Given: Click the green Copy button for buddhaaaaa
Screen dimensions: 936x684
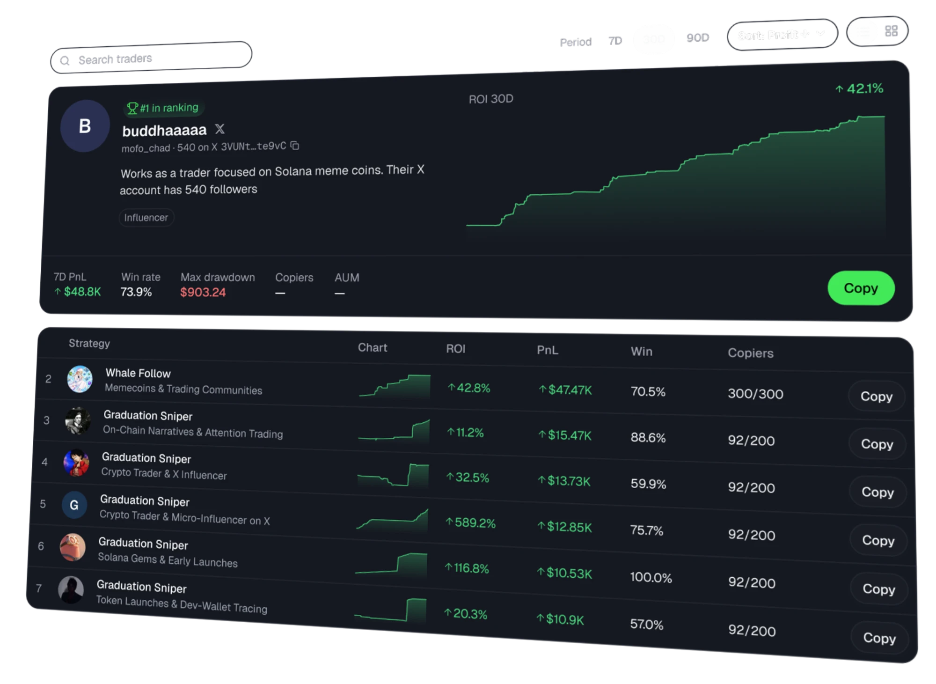Looking at the screenshot, I should pyautogui.click(x=861, y=288).
